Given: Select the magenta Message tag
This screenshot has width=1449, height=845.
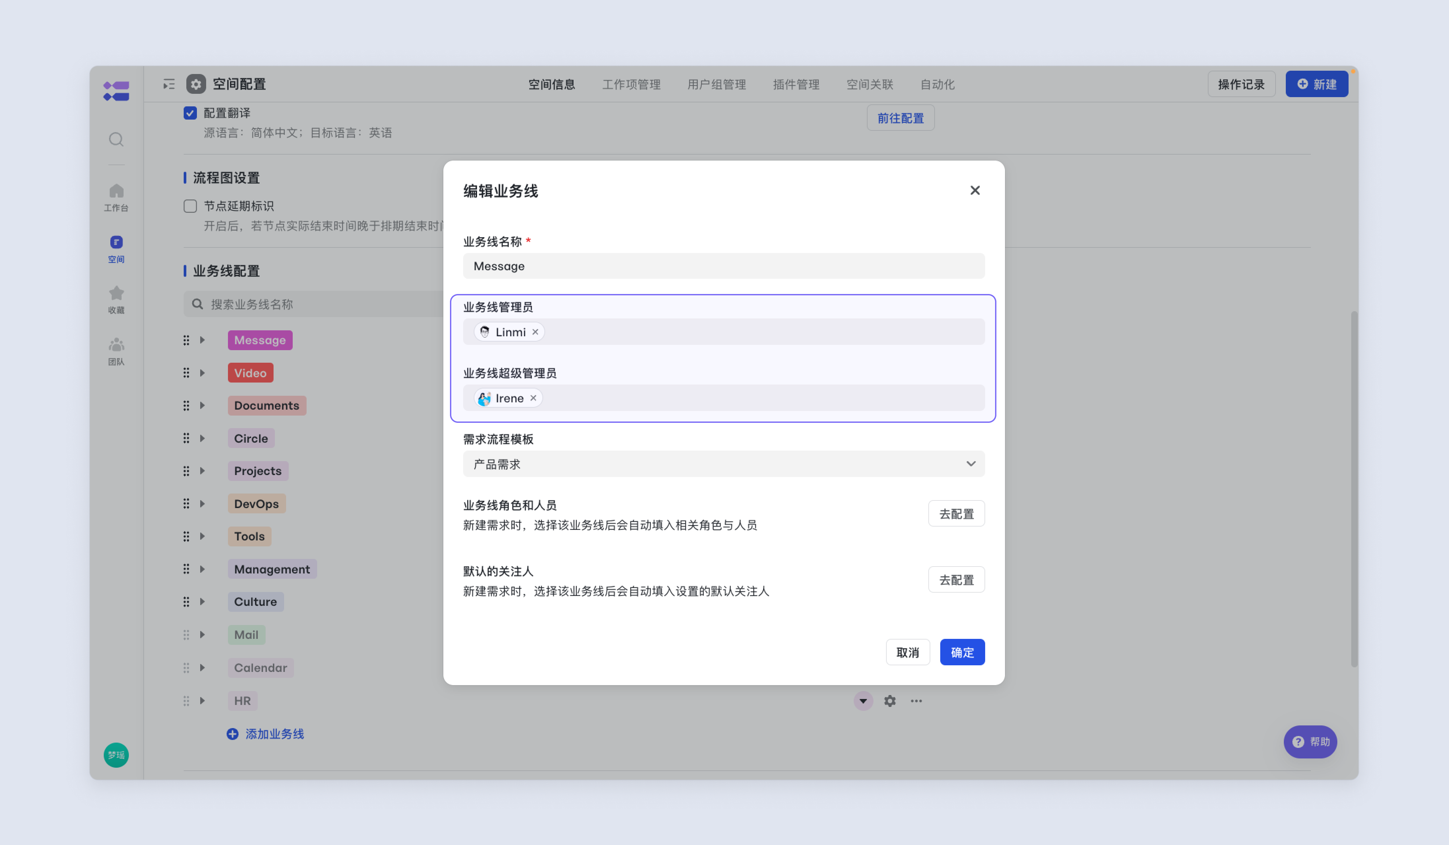Looking at the screenshot, I should click(260, 340).
